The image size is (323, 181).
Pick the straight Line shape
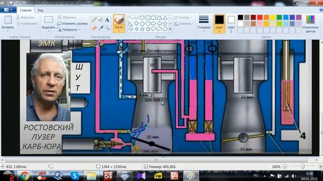tap(131, 18)
